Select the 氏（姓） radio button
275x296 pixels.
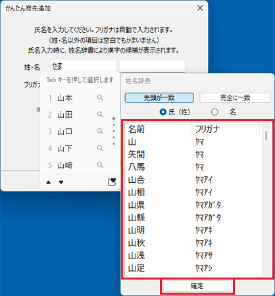[163, 112]
